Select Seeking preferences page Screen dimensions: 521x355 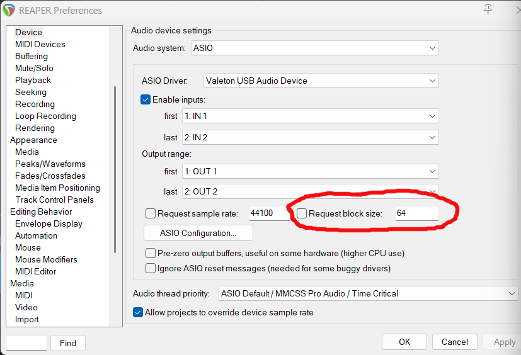31,92
